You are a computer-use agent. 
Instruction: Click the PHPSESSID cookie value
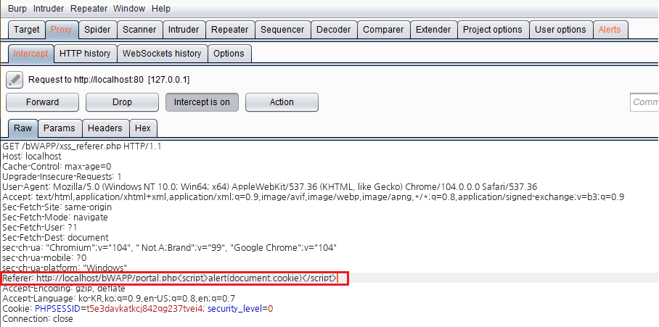tap(145, 309)
